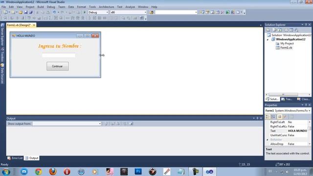
Task: Switch to the Output tab
Action: coord(31,158)
